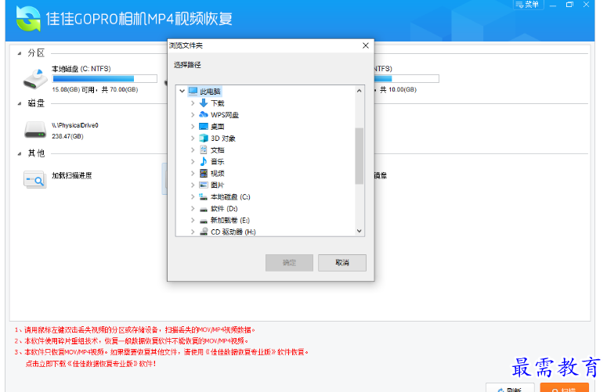Viewport: 607px width, 392px height.
Task: Expand the 新加戴卷 (E:) node
Action: 193,220
